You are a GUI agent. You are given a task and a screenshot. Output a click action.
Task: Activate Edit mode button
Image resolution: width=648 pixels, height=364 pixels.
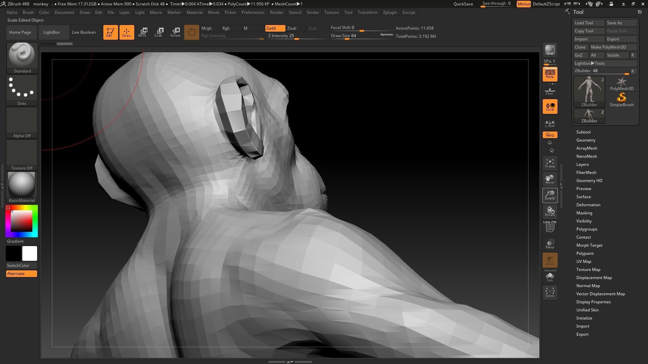tap(110, 32)
